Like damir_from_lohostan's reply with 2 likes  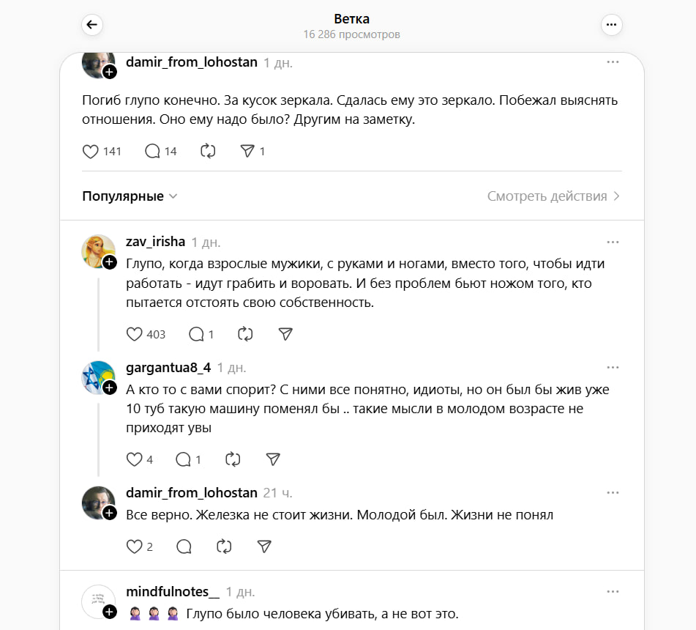tap(134, 546)
